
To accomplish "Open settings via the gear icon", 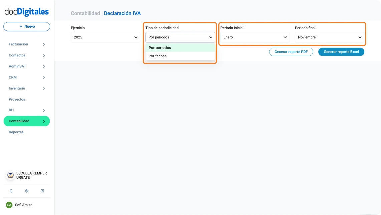I will 27,191.
